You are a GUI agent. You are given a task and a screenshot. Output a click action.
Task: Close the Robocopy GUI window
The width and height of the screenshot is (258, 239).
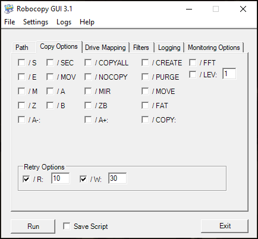click(x=243, y=9)
